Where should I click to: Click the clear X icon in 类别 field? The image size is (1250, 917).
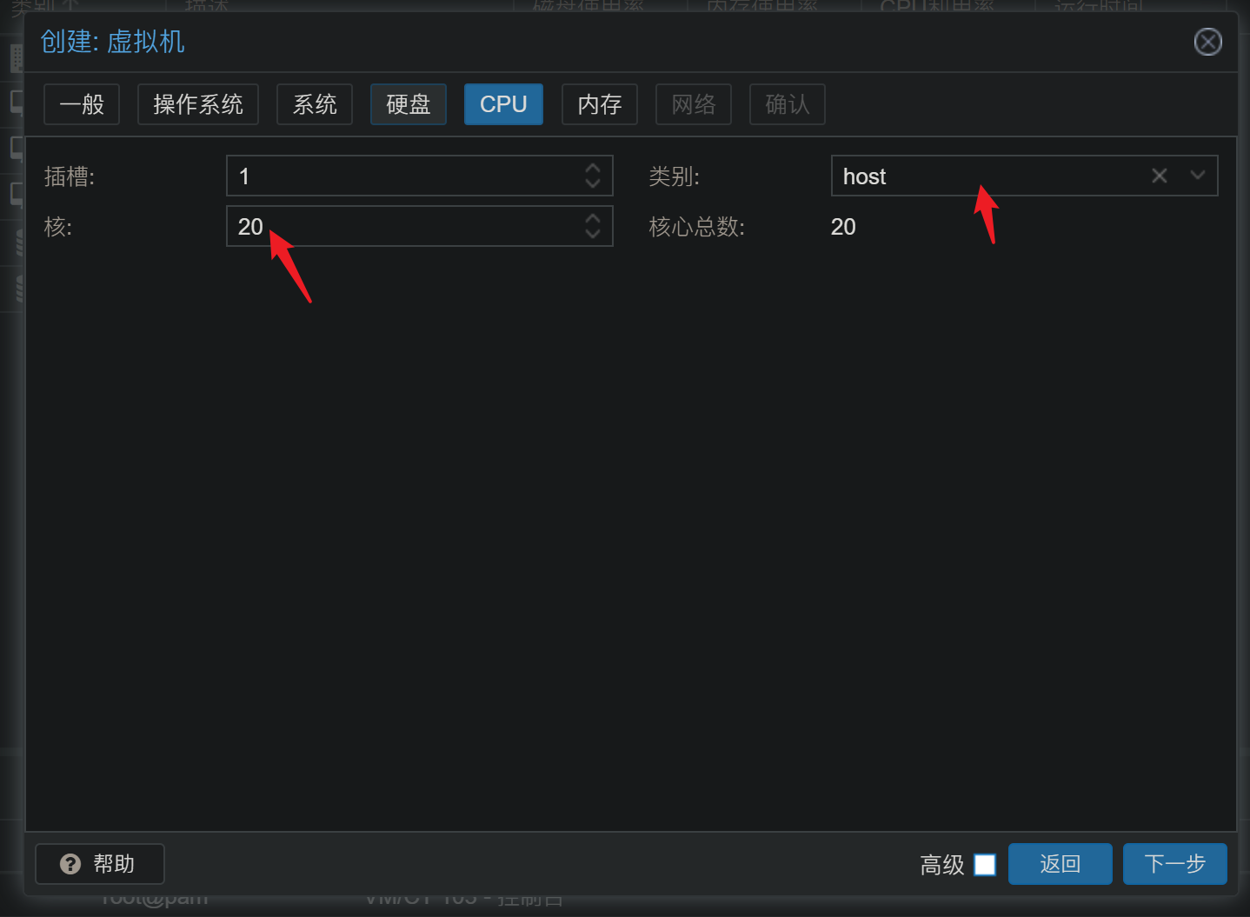(1159, 176)
